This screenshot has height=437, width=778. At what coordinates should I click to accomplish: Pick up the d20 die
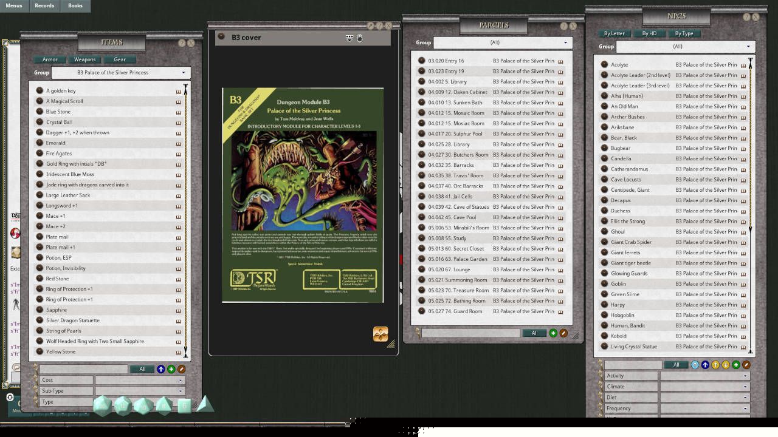coord(102,405)
